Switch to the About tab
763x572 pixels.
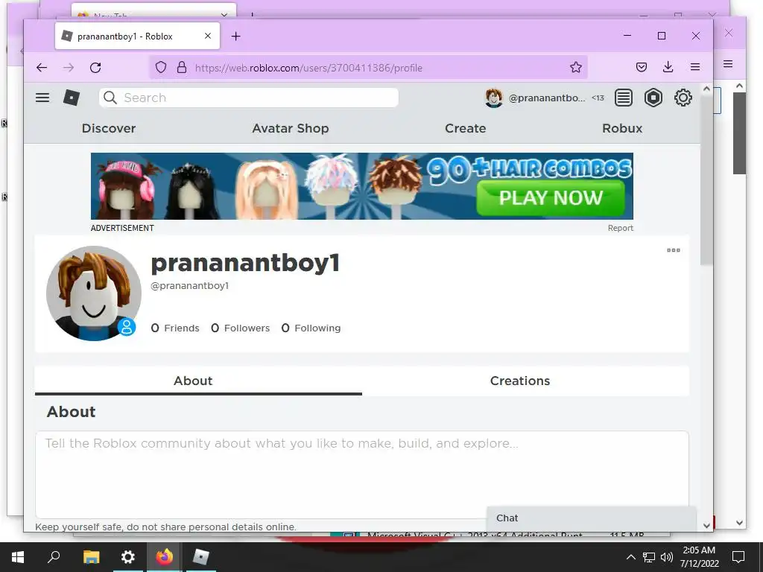pos(198,381)
